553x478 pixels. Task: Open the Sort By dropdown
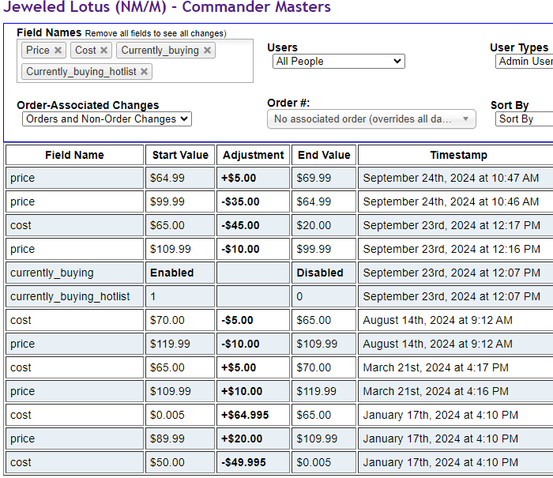pos(524,119)
